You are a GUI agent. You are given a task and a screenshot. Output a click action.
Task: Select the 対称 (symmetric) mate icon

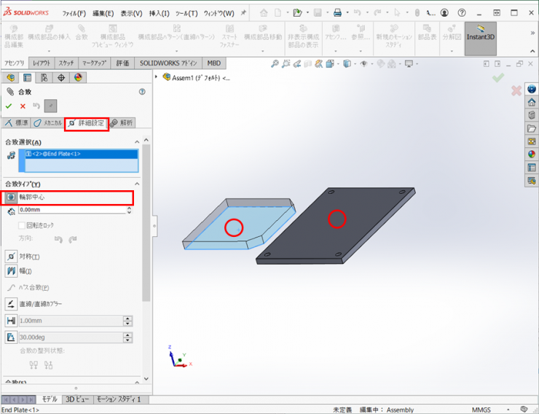coord(11,257)
